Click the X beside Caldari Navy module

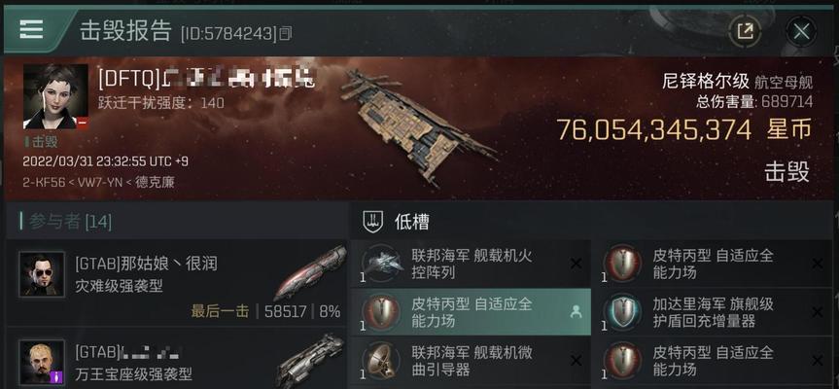tap(817, 312)
